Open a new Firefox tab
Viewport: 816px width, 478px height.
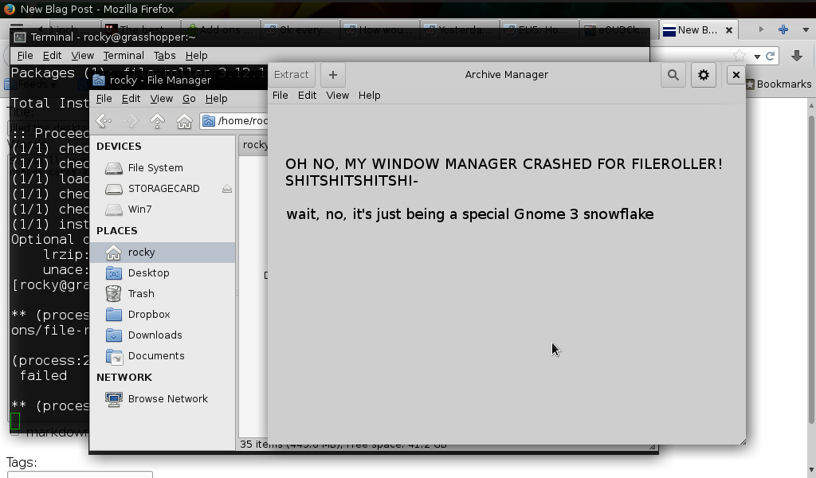783,29
